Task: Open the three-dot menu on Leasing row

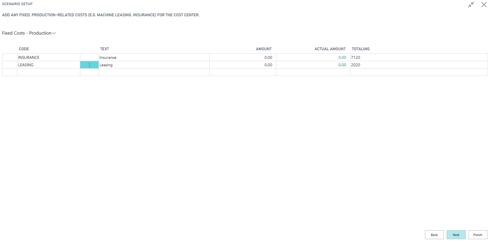Action: (89, 65)
